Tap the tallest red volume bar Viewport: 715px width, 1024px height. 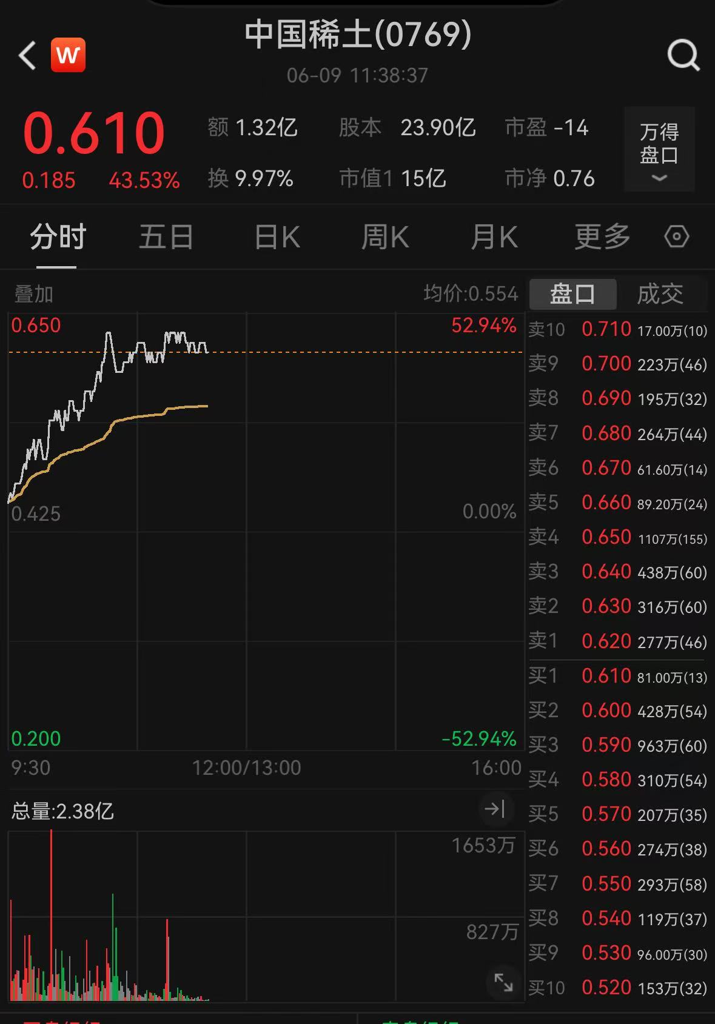click(52, 914)
